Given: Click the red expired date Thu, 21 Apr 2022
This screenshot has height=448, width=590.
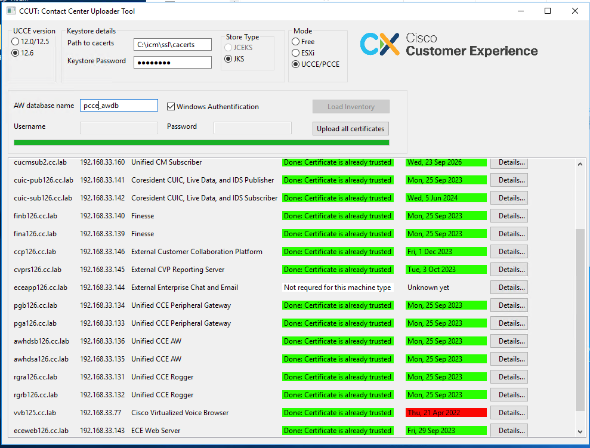Looking at the screenshot, I should pyautogui.click(x=446, y=413).
